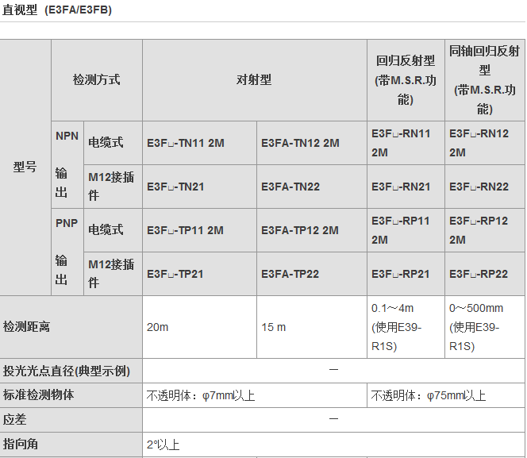527x458 pixels.
Task: Click the E3F□-TP11 2M model cell
Action: click(186, 230)
